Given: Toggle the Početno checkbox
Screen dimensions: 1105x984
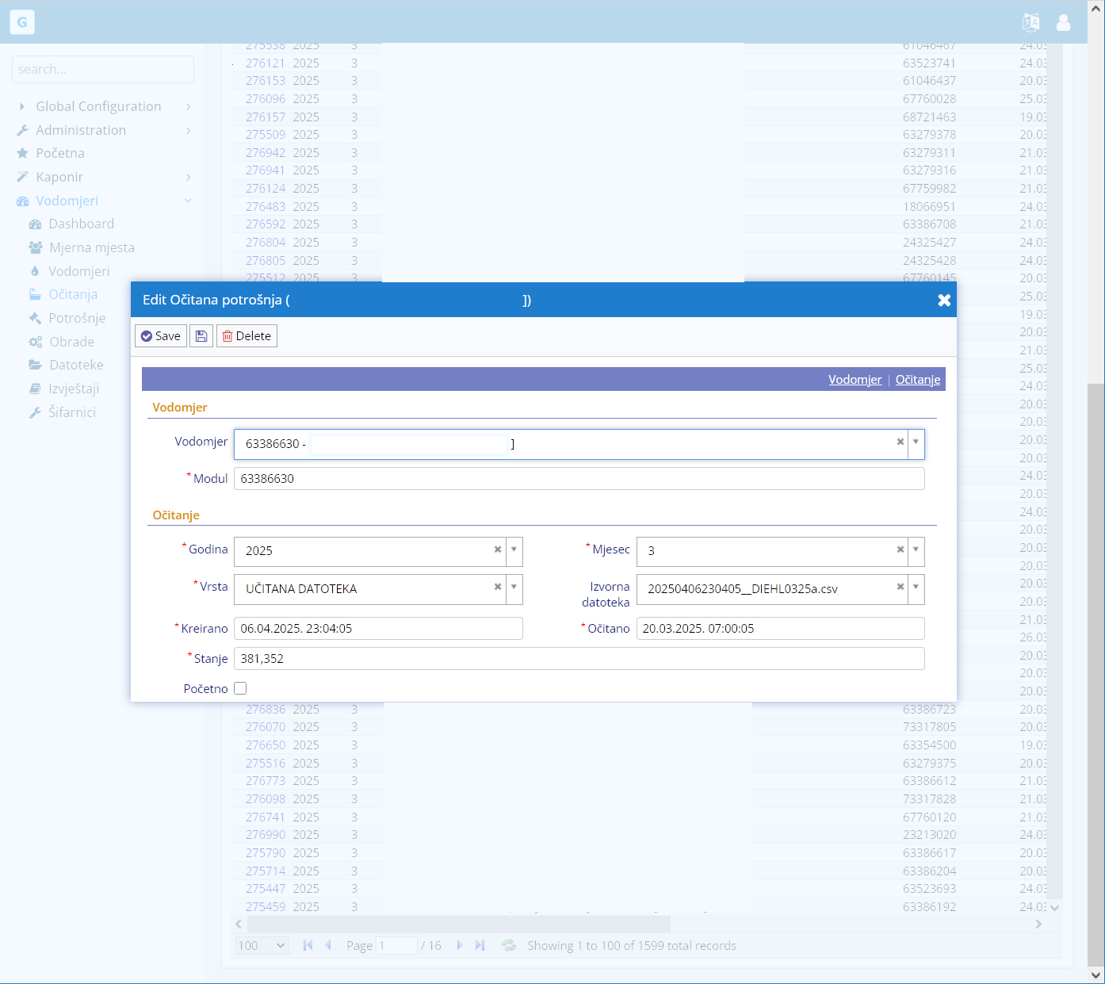Looking at the screenshot, I should 240,688.
